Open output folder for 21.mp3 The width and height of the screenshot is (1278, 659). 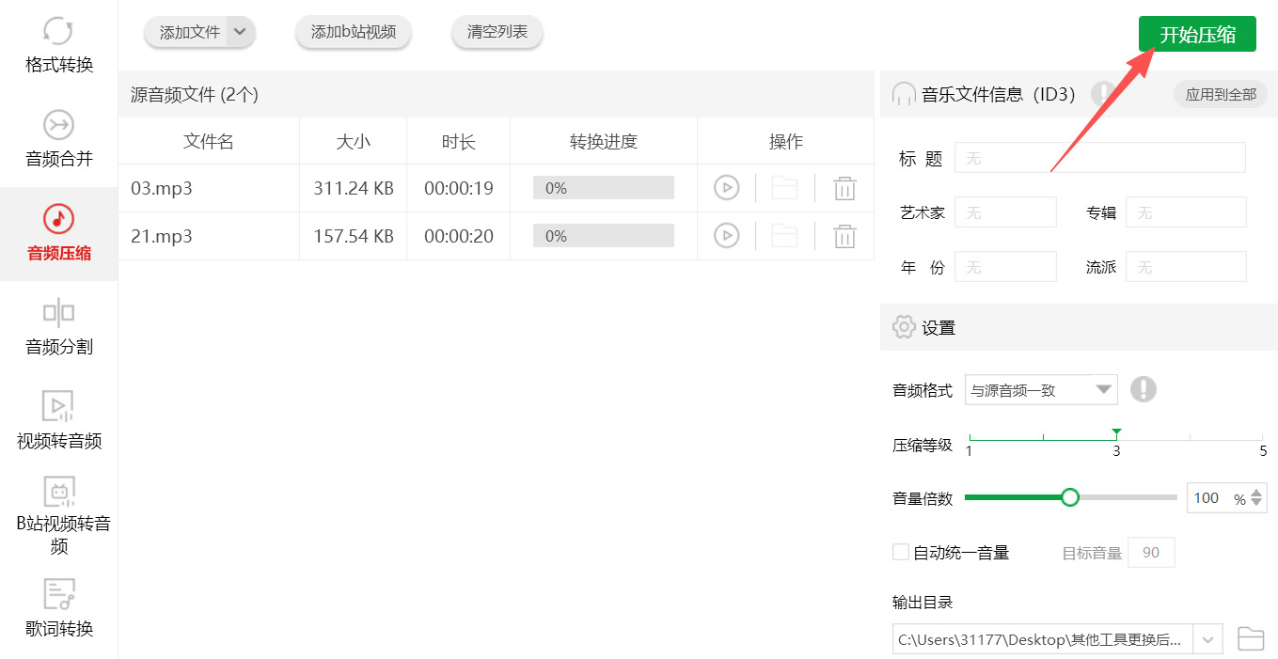tap(784, 236)
